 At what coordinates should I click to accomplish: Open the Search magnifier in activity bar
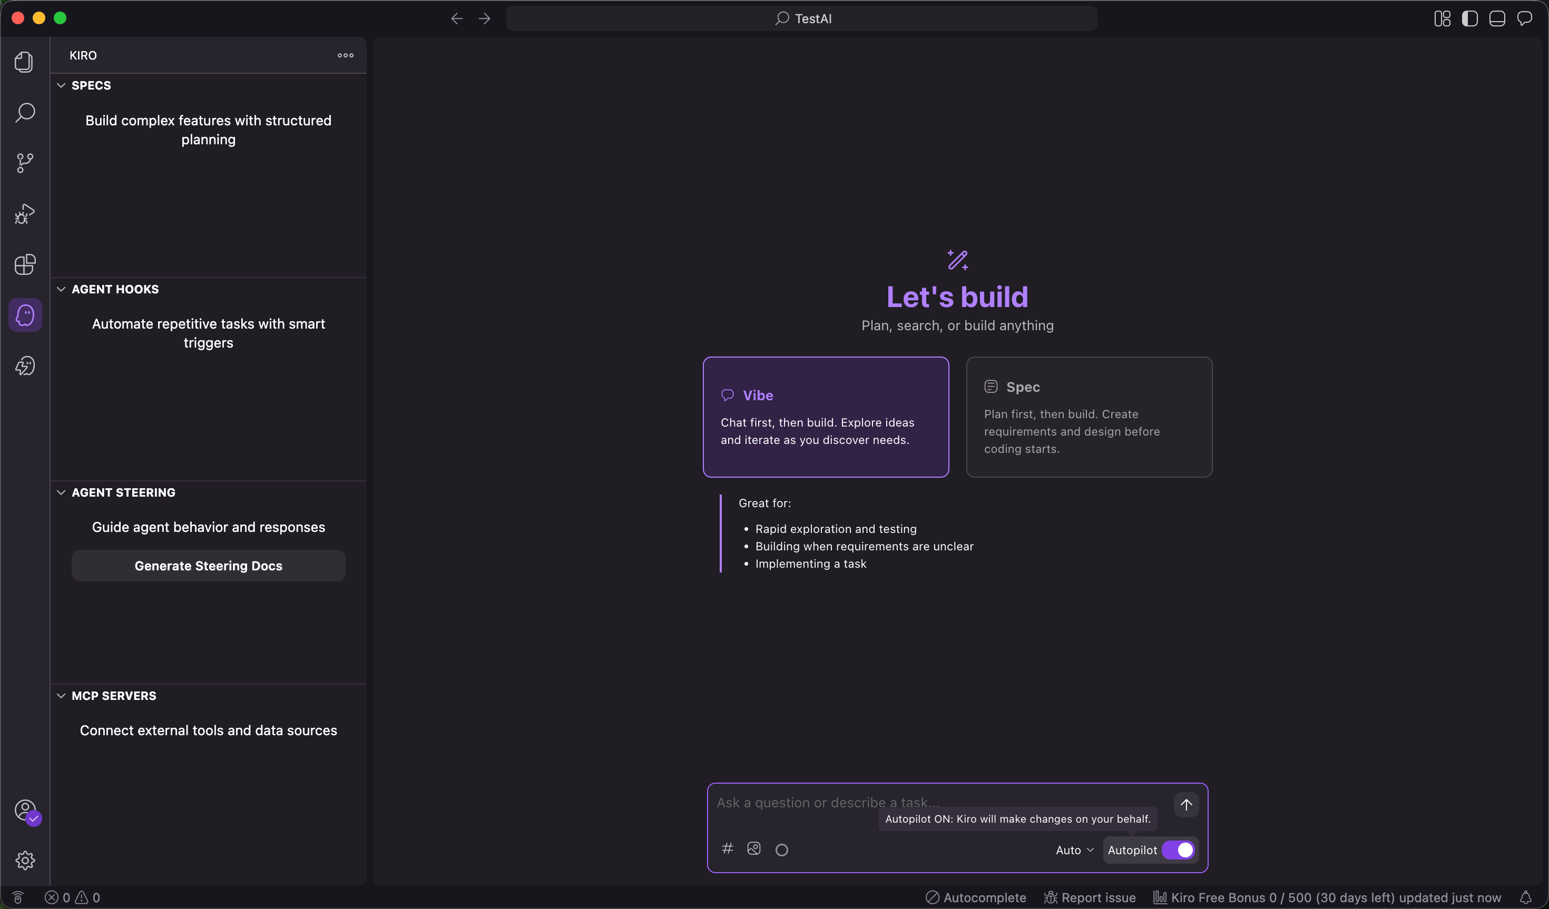tap(25, 113)
